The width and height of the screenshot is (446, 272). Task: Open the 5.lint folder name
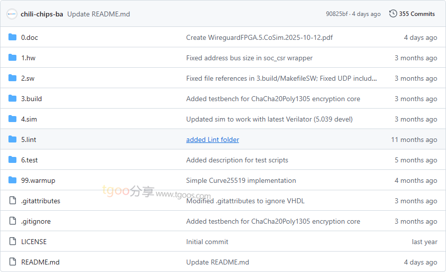(x=29, y=139)
